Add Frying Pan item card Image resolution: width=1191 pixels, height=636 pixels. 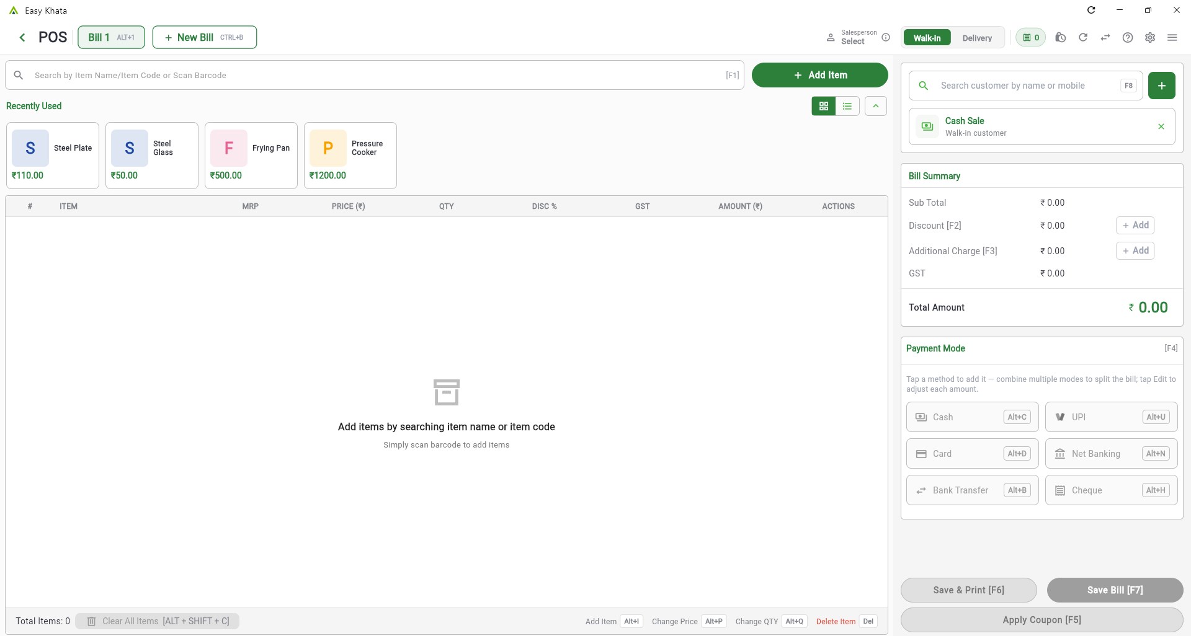pyautogui.click(x=251, y=156)
